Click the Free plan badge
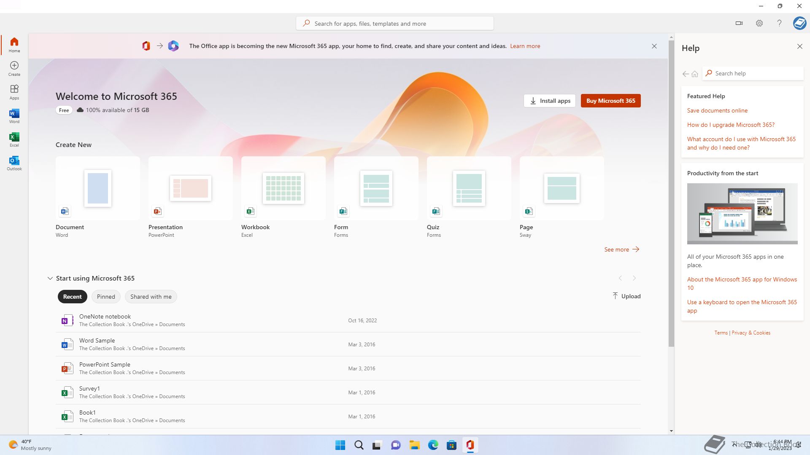 tap(64, 110)
